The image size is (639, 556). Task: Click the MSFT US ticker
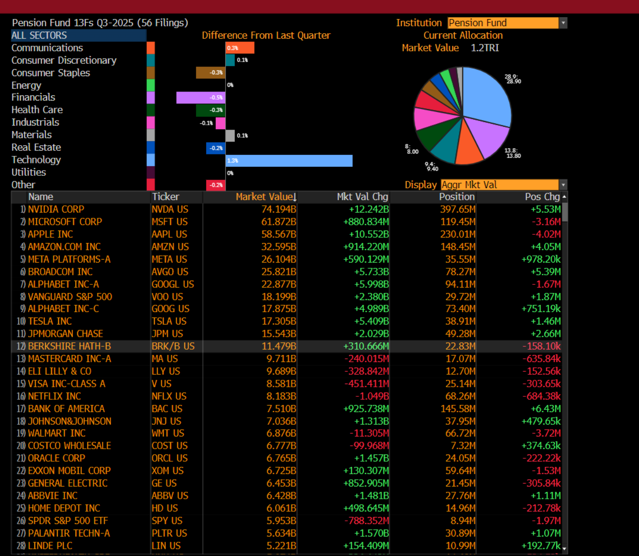(x=170, y=222)
